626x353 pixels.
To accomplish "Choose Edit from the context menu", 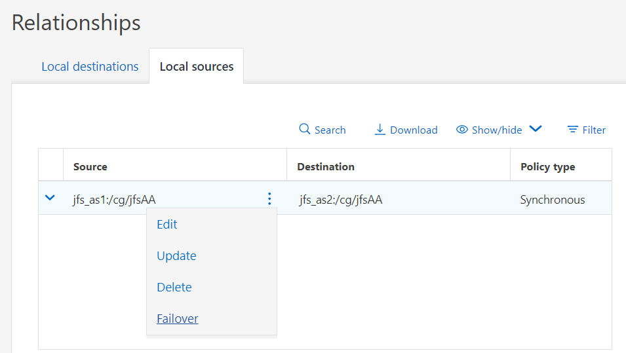I will [167, 225].
